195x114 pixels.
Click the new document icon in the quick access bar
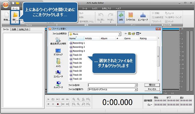(x=13, y=3)
